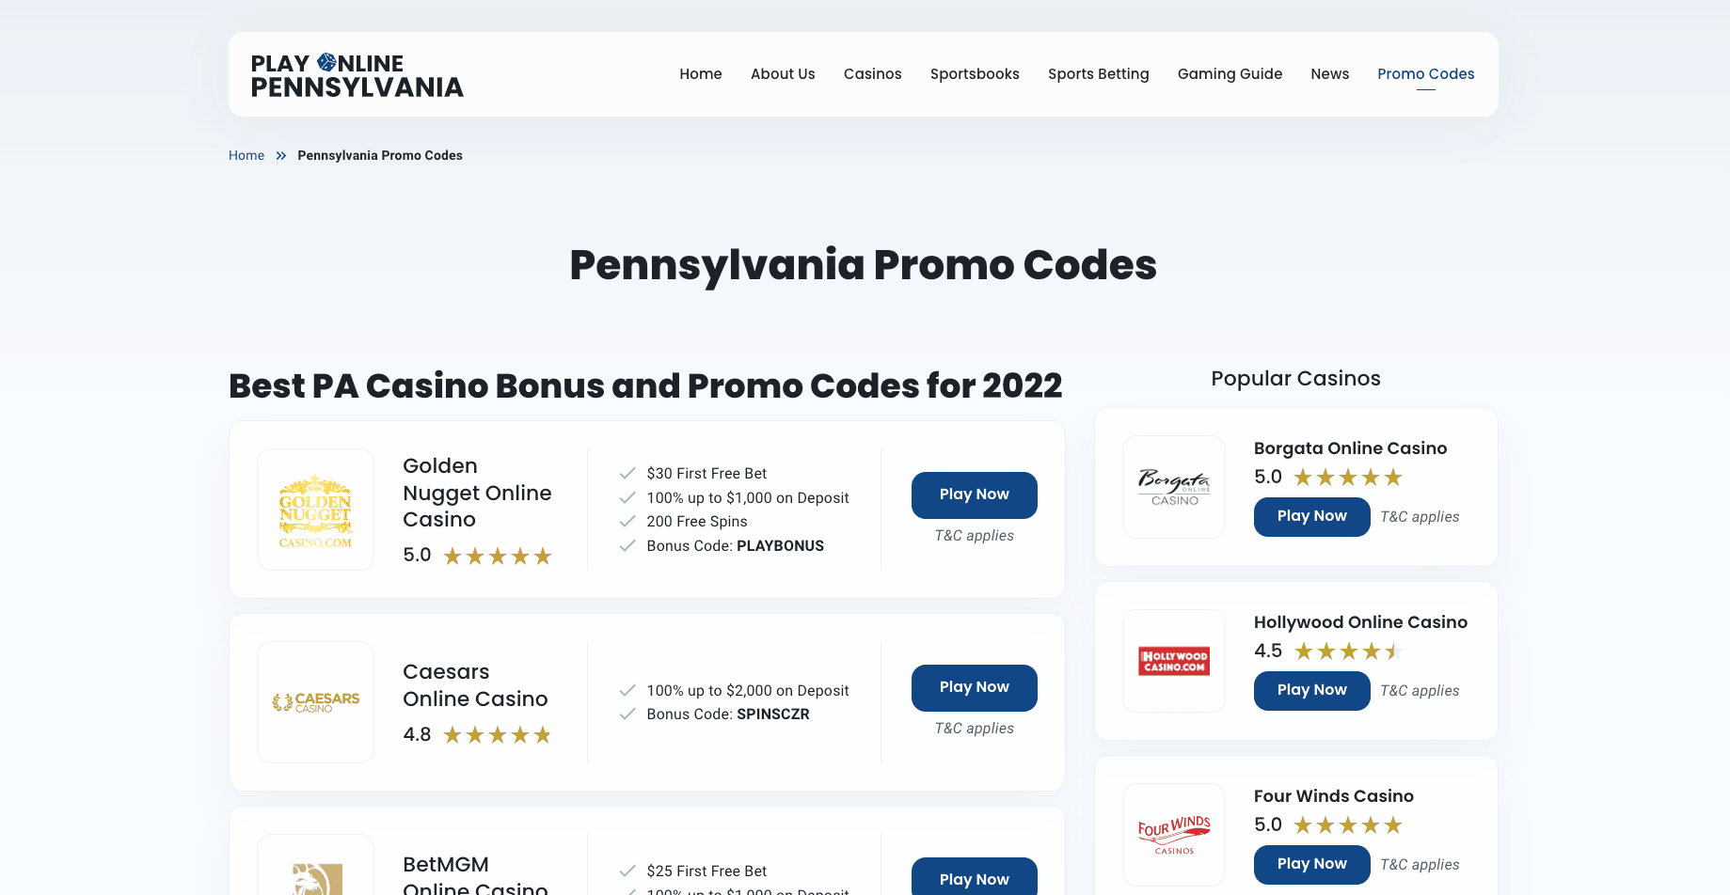Viewport: 1730px width, 895px height.
Task: Open the Casinos menu item
Action: click(873, 74)
